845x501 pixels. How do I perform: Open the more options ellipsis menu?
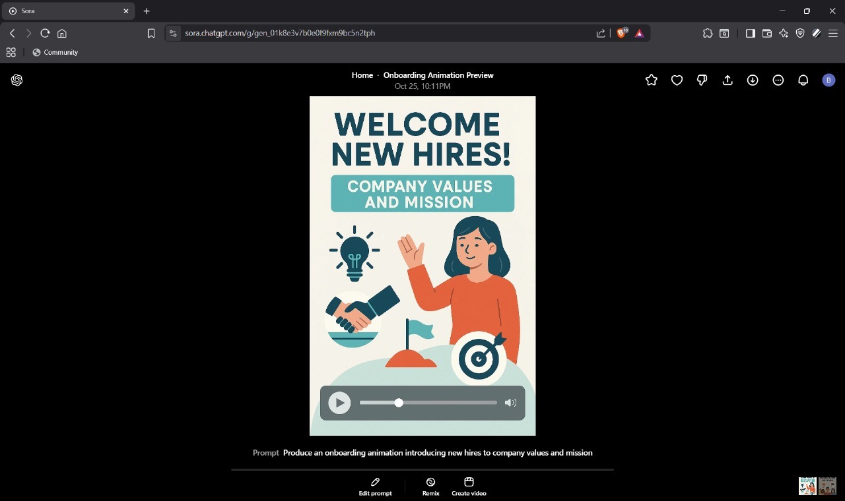tap(778, 80)
